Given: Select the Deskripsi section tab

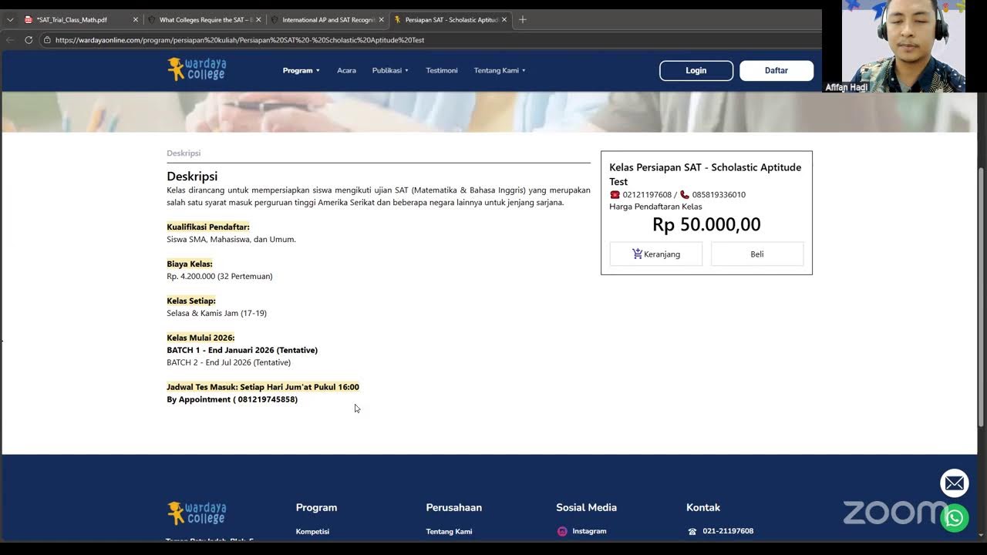Looking at the screenshot, I should pyautogui.click(x=184, y=153).
